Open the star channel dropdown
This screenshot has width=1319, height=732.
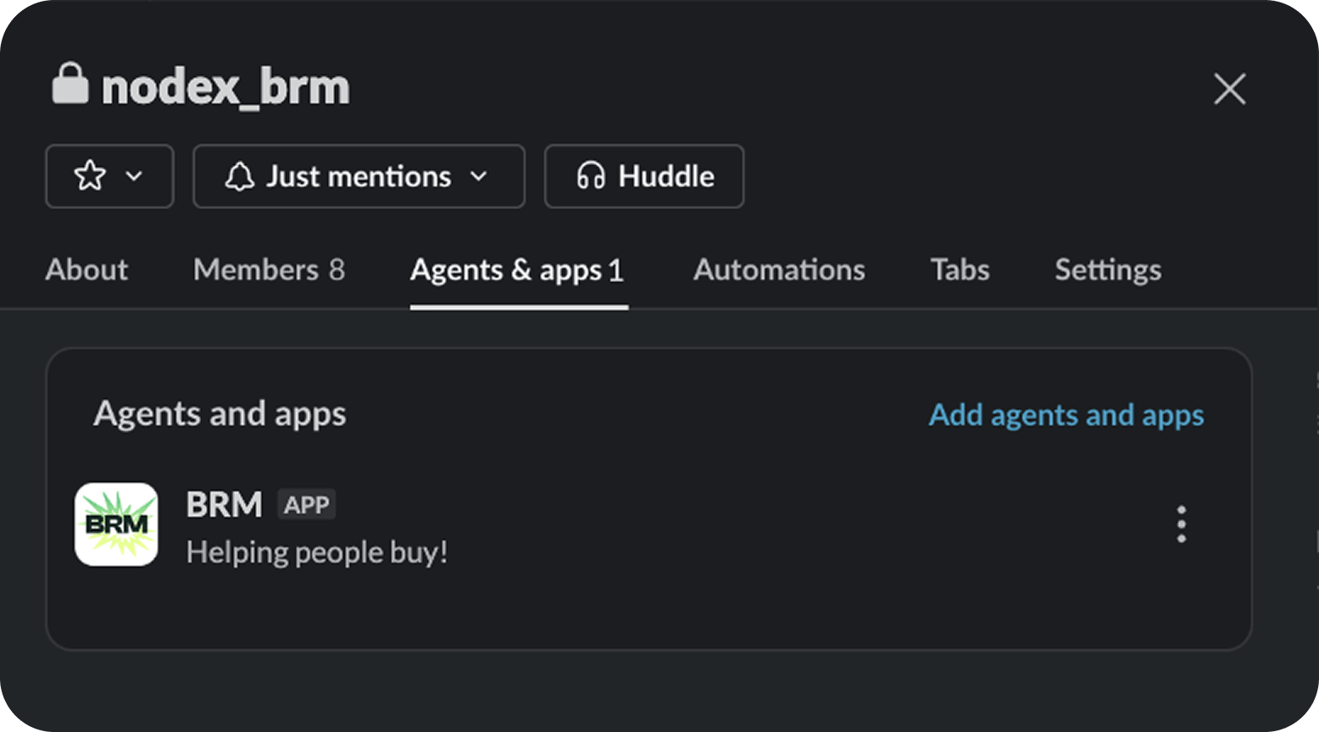tap(109, 176)
